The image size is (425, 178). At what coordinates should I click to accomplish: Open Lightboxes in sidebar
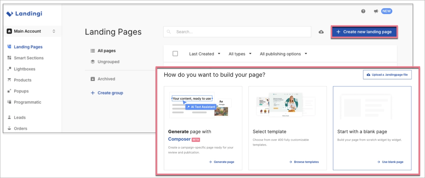(24, 69)
